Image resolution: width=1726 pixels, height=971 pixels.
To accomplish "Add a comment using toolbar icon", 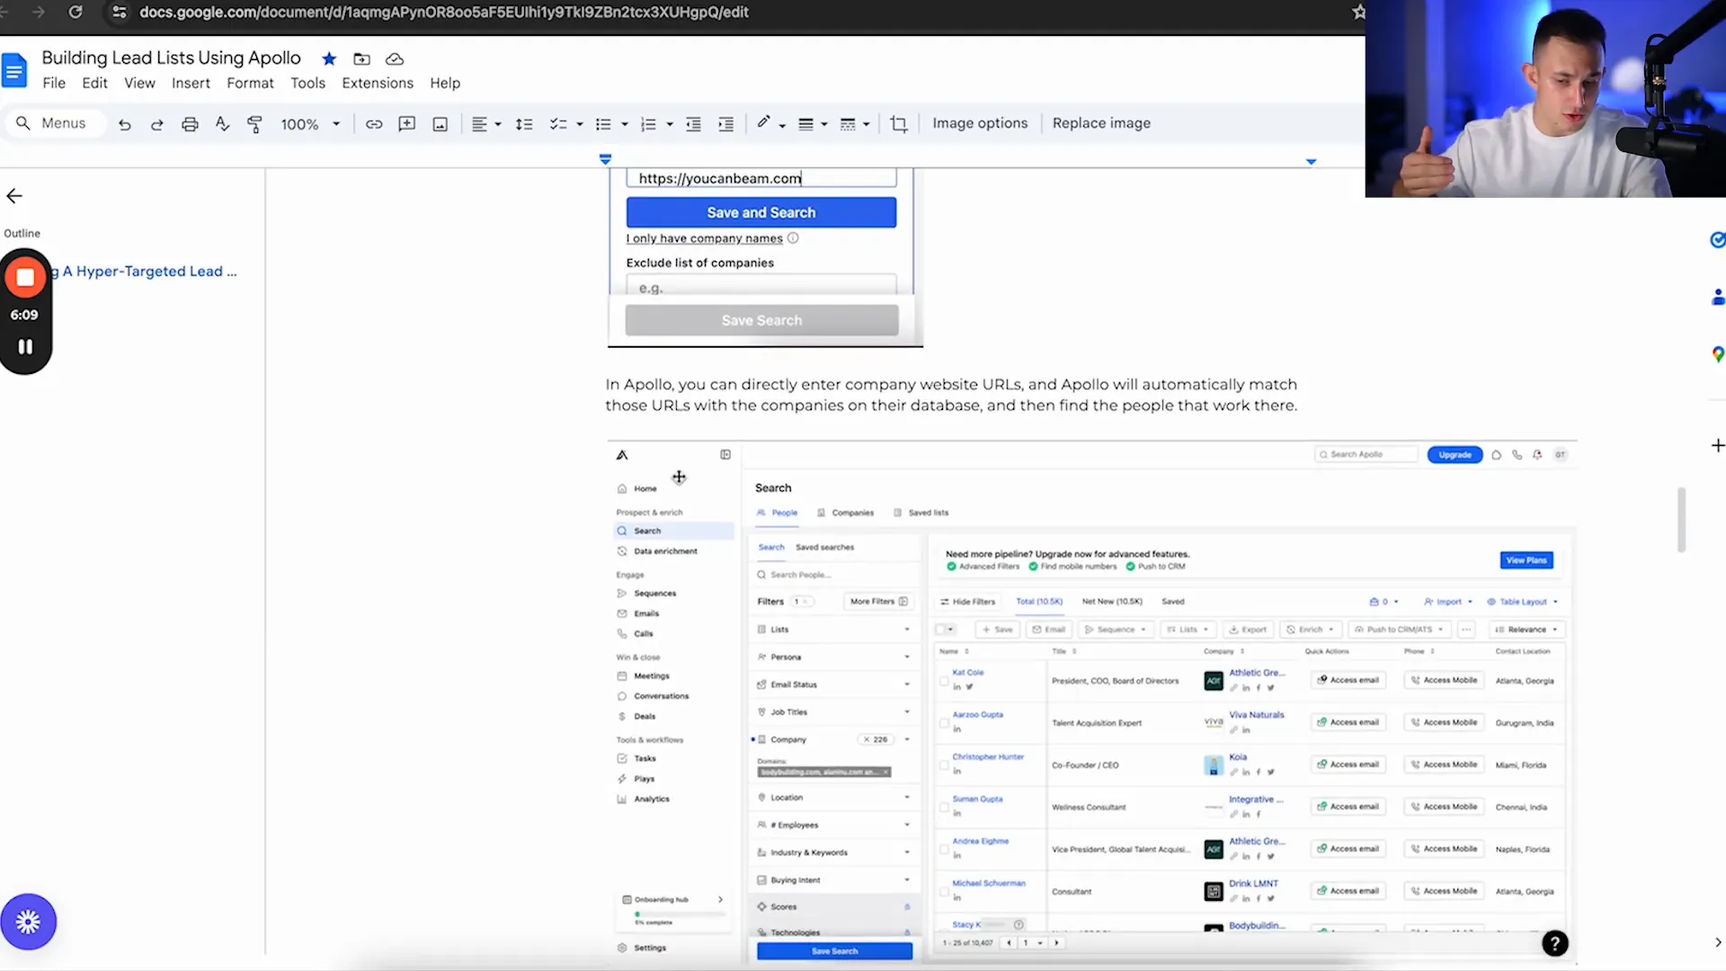I will click(407, 124).
